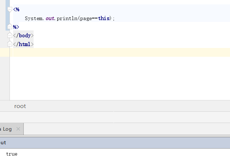This screenshot has height=164, width=230.
Task: Close the Log tab with its X
Action: (x=18, y=129)
